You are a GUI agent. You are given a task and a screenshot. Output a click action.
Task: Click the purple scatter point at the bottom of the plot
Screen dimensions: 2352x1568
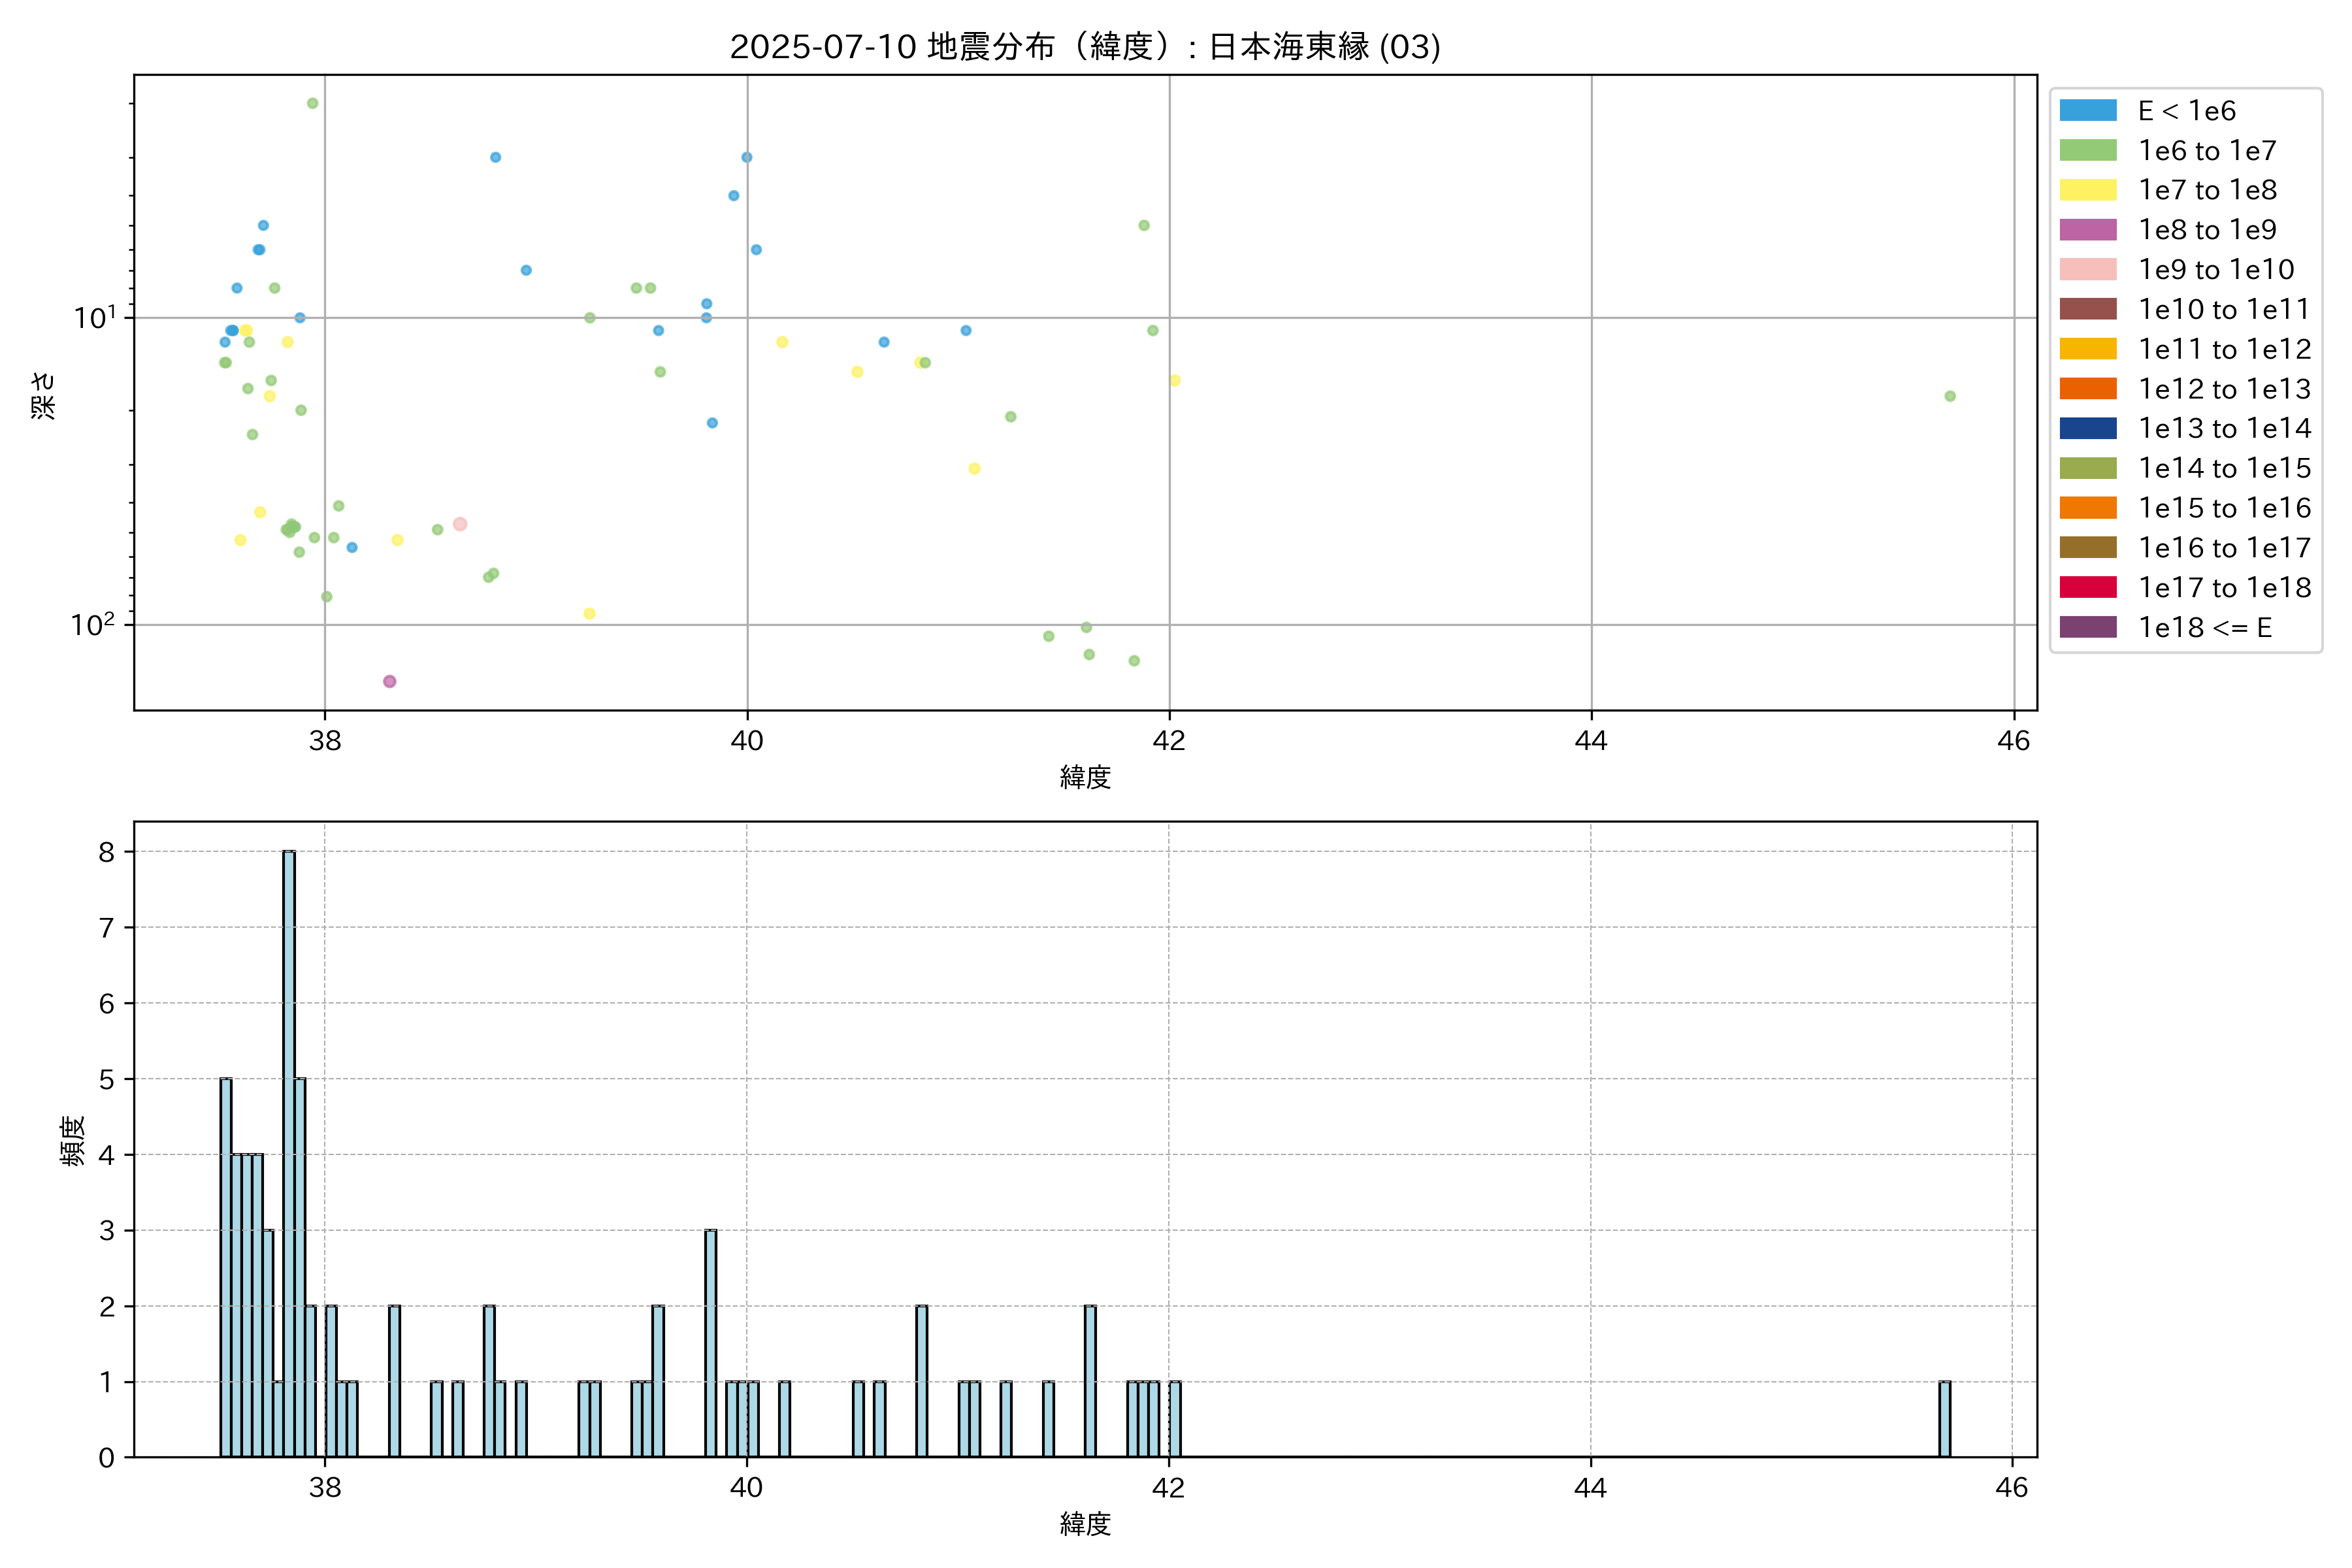tap(390, 682)
